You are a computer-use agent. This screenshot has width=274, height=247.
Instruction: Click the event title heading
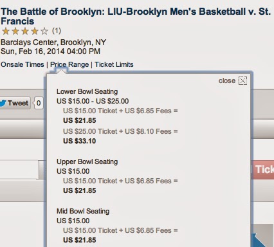click(x=136, y=16)
